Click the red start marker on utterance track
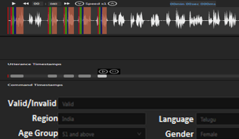Image resolution: width=239 pixels, height=139 pixels. 8,76
